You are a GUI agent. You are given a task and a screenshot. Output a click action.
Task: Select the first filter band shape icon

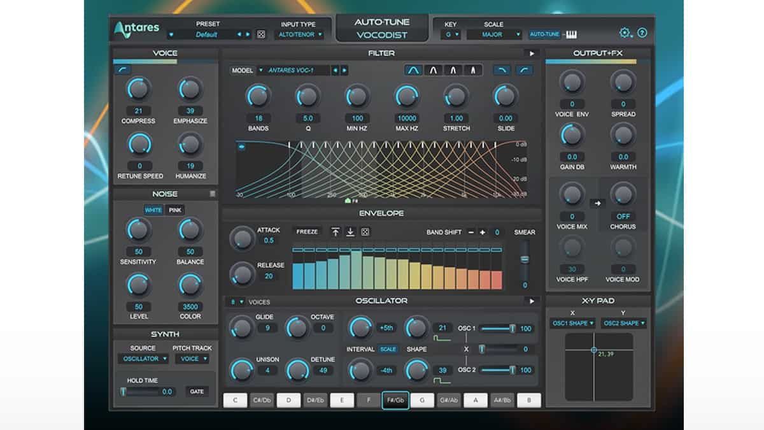[414, 71]
